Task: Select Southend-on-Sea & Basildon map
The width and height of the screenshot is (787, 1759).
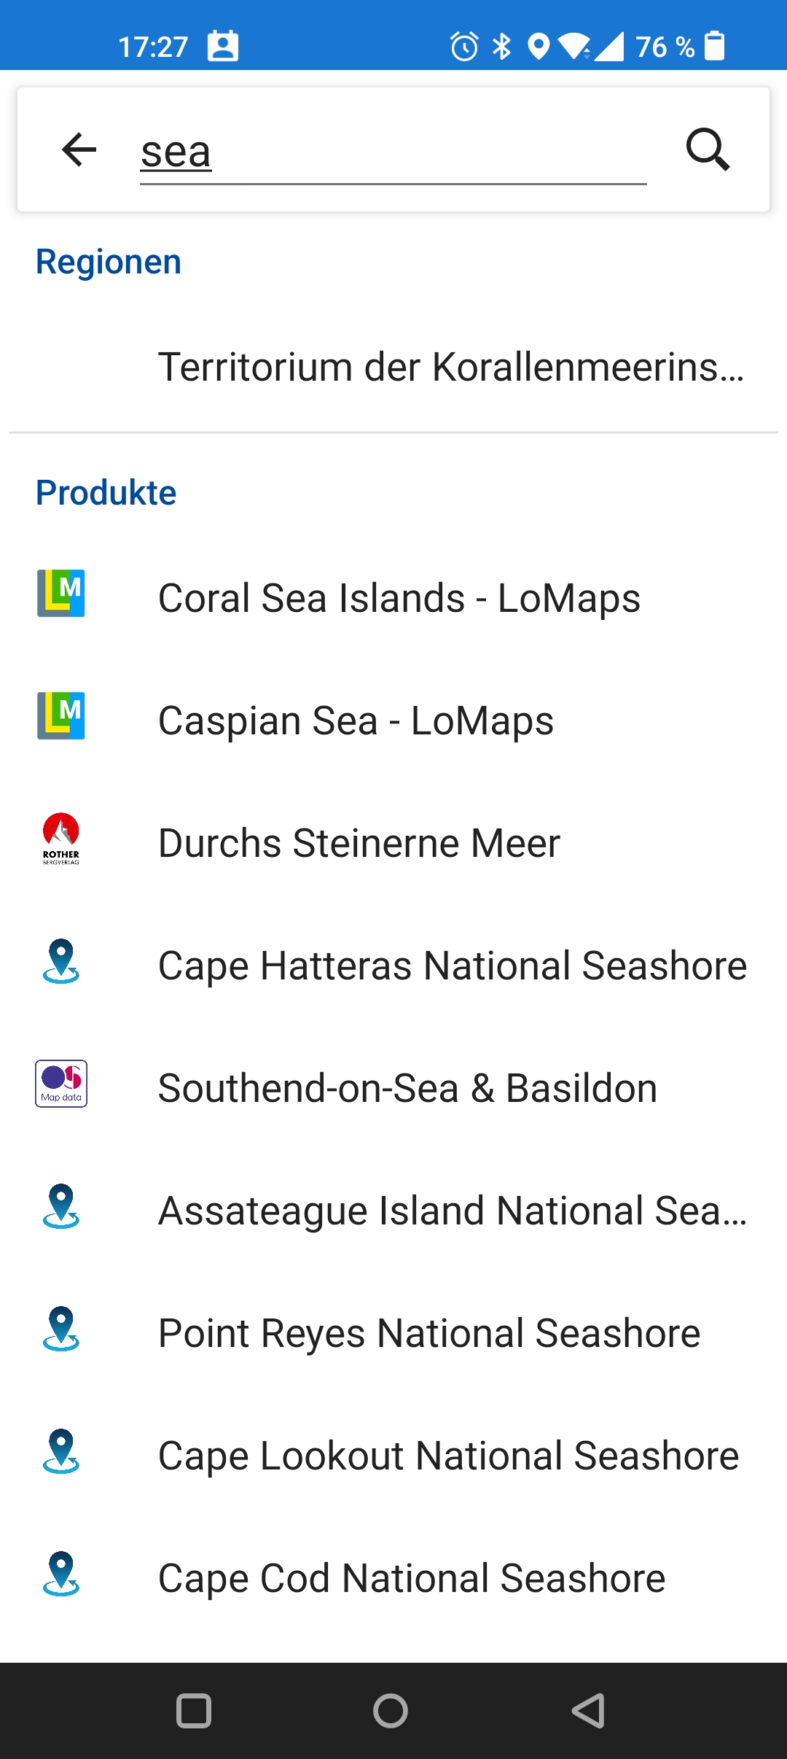Action: point(407,1089)
